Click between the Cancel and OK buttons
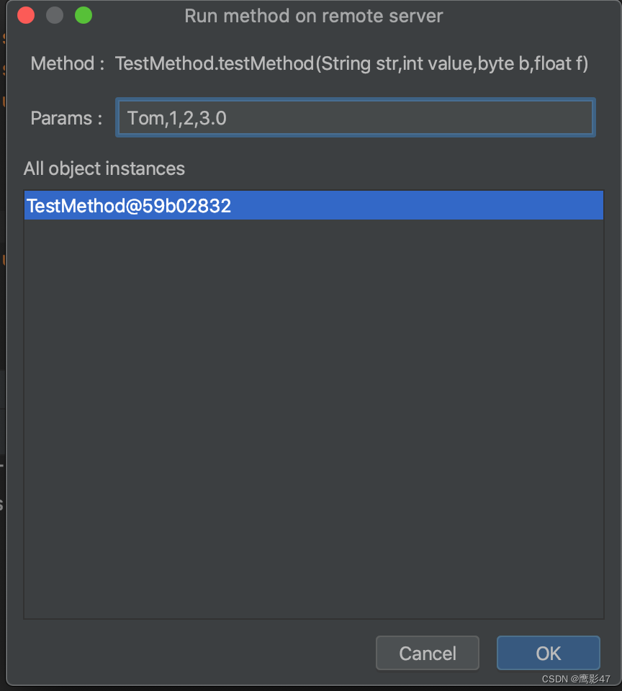Viewport: 622px width, 691px height. tap(488, 653)
